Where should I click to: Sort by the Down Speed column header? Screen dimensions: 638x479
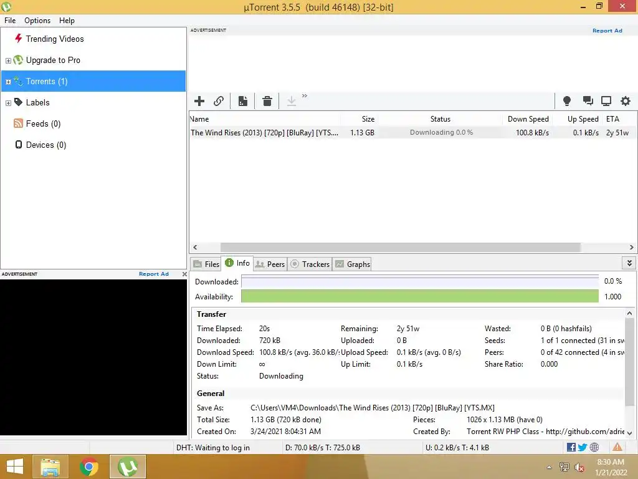pyautogui.click(x=528, y=119)
